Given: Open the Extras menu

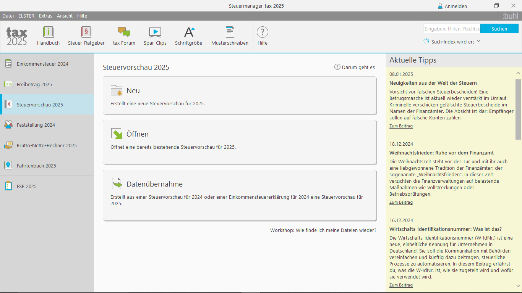Looking at the screenshot, I should pos(45,16).
